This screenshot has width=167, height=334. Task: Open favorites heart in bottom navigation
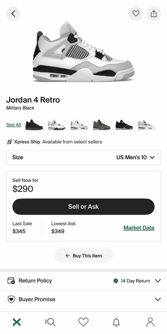click(x=83, y=322)
